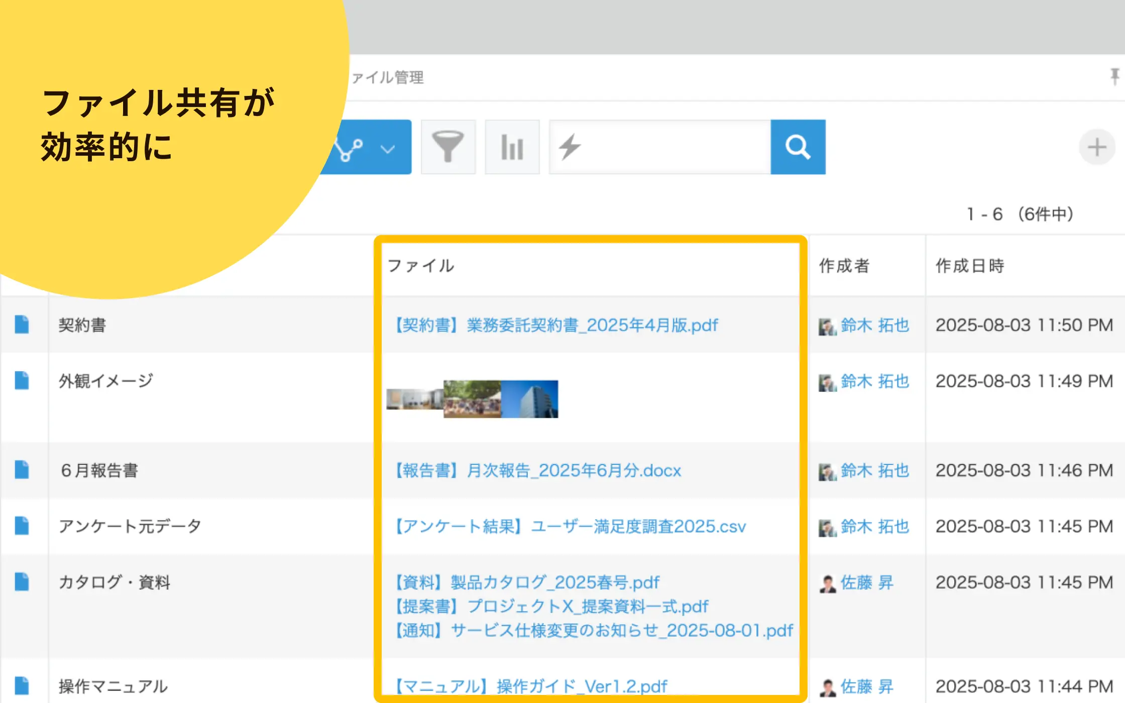Viewport: 1125px width, 703px height.
Task: Open 月次報告_2025年6月分.docx file link
Action: click(x=538, y=470)
